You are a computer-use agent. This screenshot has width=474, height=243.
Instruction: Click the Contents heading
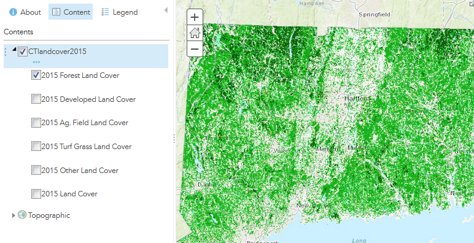tap(18, 32)
